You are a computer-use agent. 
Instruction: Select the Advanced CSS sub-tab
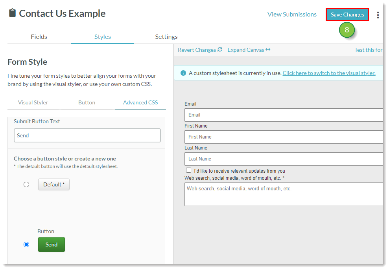click(140, 102)
